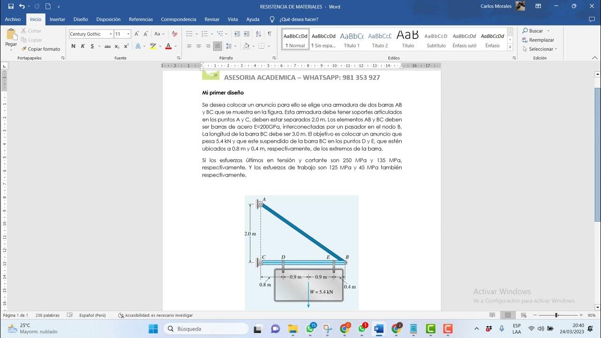
Task: Open the Archivo tab
Action: coord(13,19)
